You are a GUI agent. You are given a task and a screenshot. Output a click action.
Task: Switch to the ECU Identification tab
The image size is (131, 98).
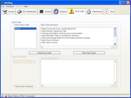27,11
